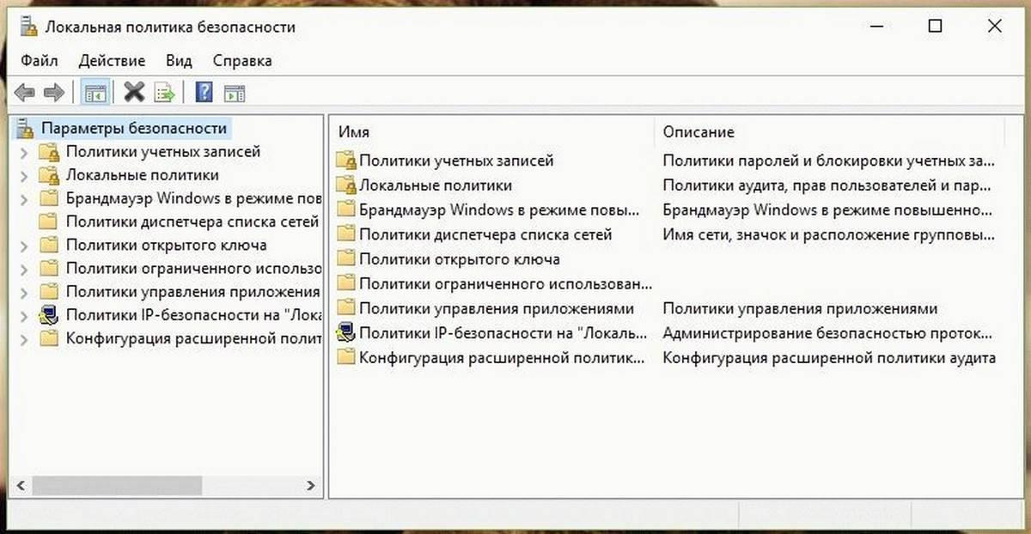
Task: Select Политики диспетчера списка сетей in tree
Action: [x=192, y=221]
